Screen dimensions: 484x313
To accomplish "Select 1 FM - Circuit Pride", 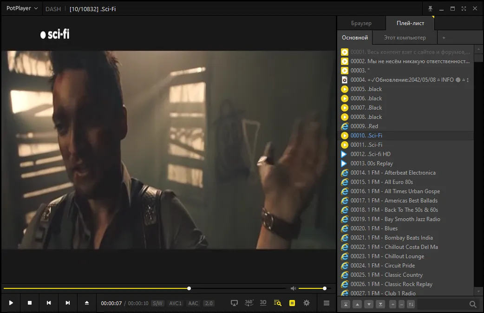I will [406, 266].
